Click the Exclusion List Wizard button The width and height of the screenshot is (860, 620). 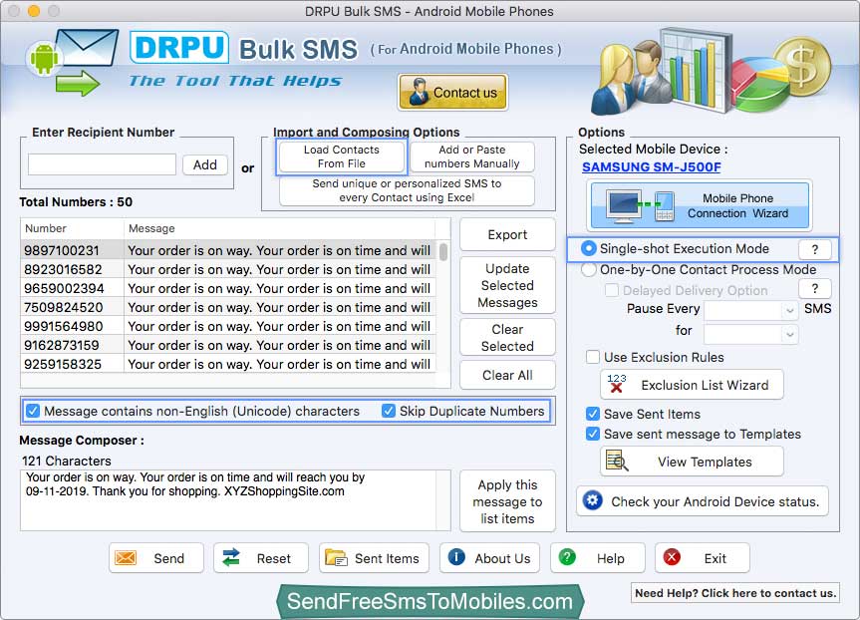coord(692,385)
